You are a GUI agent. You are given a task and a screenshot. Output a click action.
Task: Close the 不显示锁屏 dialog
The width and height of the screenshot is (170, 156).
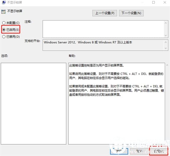coord(165,2)
